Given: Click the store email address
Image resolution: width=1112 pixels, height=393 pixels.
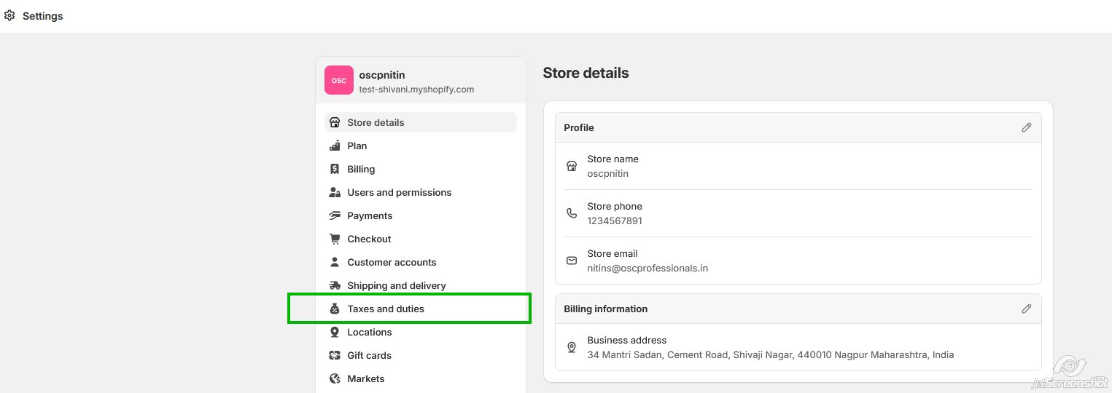Looking at the screenshot, I should [647, 268].
